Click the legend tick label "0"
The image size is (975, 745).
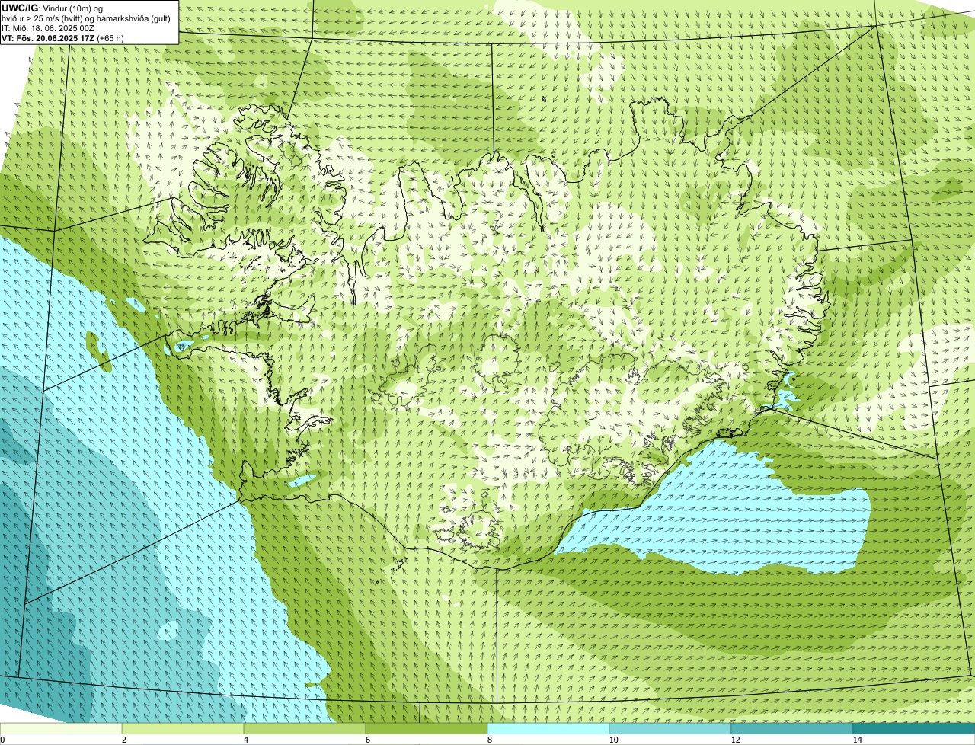tap(2, 740)
